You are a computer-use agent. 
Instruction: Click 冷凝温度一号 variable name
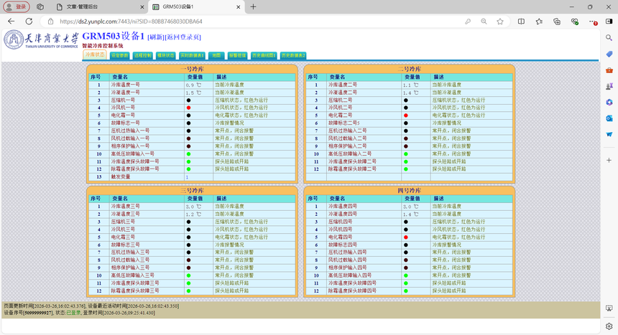[125, 93]
